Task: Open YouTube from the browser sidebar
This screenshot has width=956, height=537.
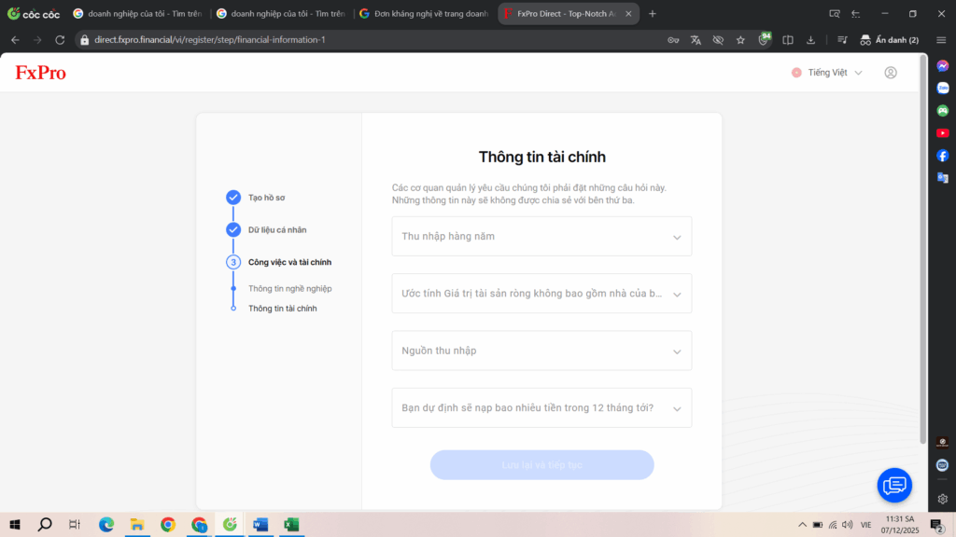Action: click(x=943, y=132)
